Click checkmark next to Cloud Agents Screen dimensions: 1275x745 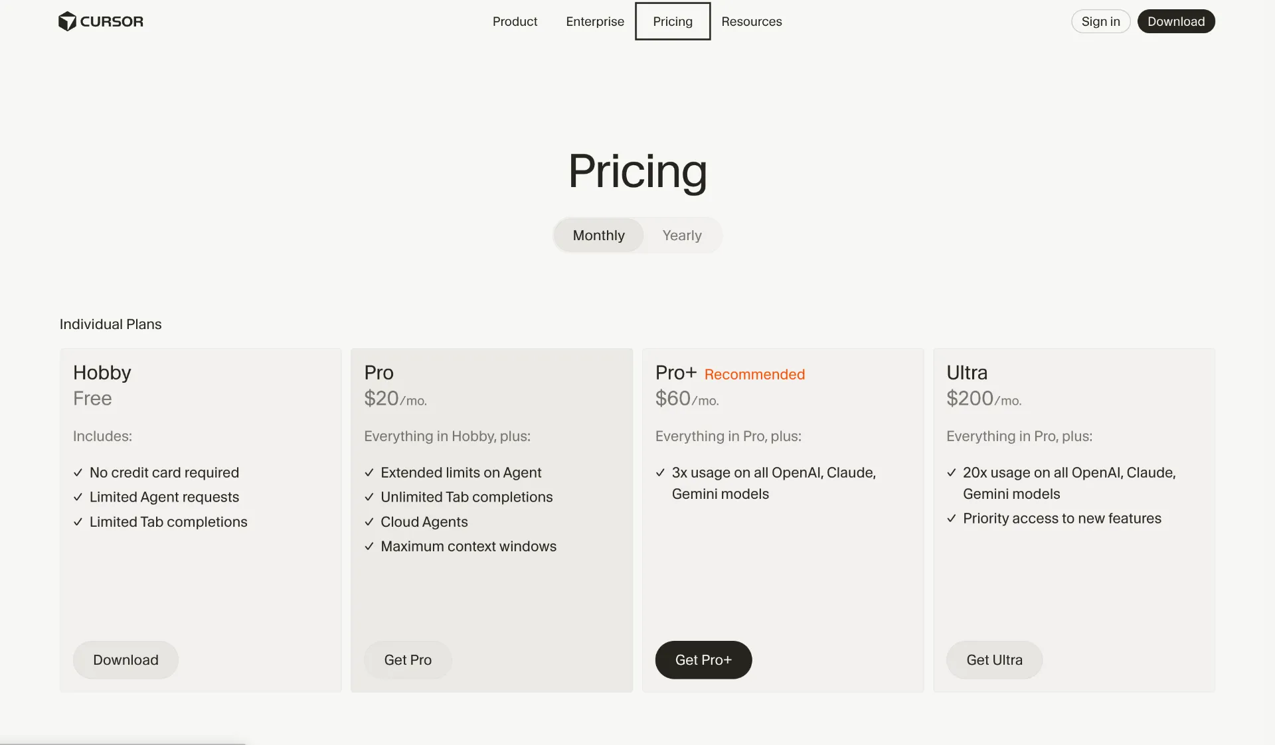[x=369, y=522]
